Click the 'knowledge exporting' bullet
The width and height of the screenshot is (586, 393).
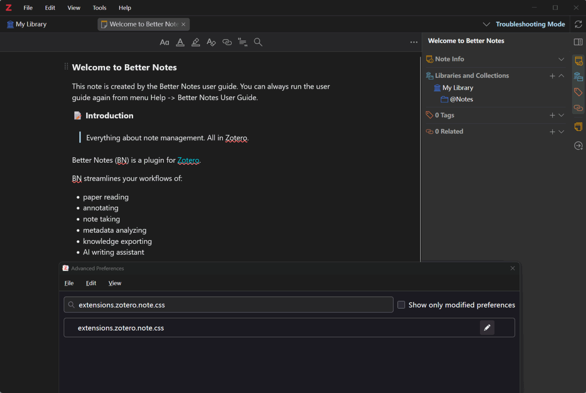[117, 241]
